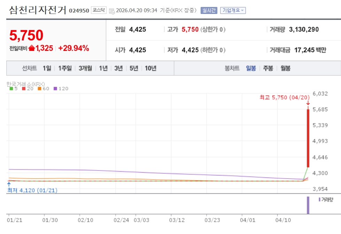This screenshot has height=234, width=341.
Task: Click the purple 120-day average swatch
Action: (55, 89)
